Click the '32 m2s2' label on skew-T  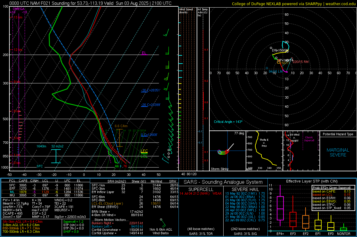(x=57, y=146)
